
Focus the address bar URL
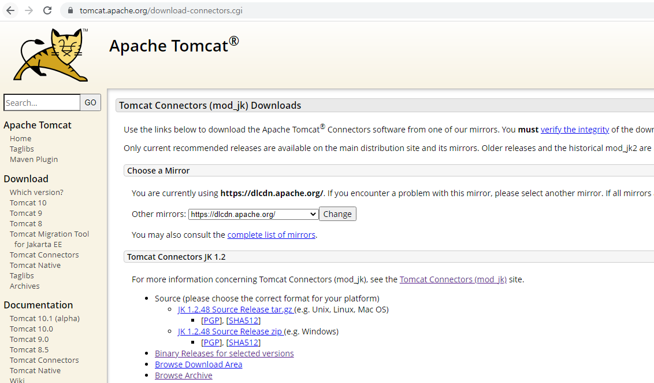(x=161, y=10)
